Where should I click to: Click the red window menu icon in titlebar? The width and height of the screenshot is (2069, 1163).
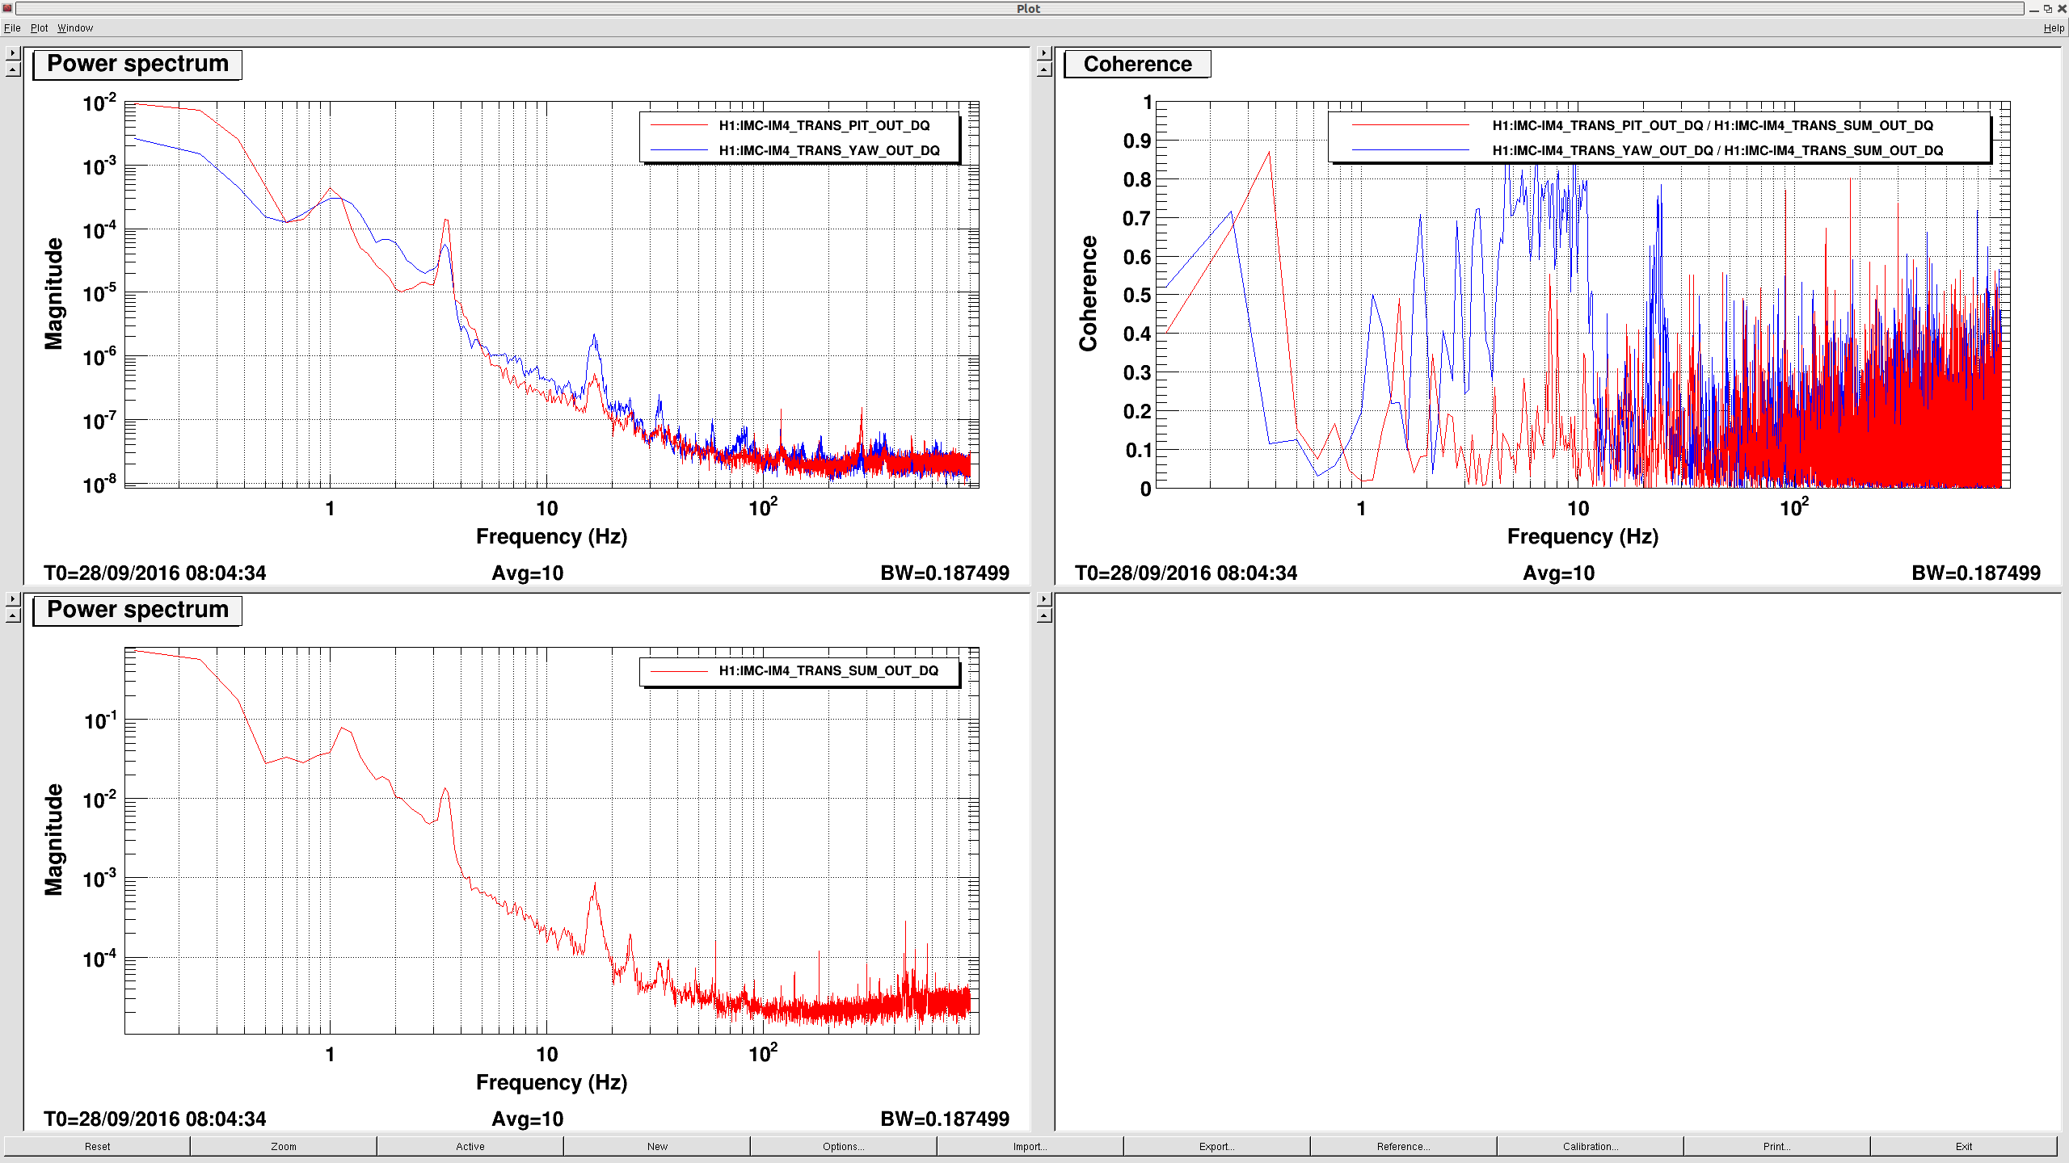tap(7, 8)
